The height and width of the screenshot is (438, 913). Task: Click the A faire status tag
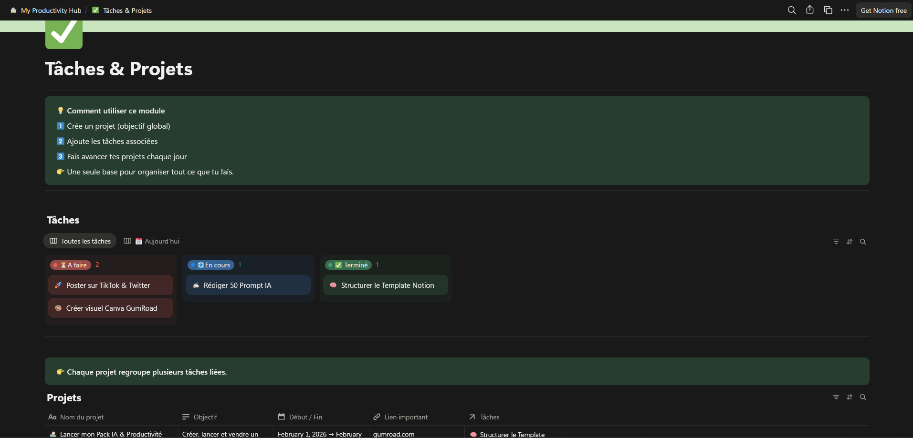[71, 265]
